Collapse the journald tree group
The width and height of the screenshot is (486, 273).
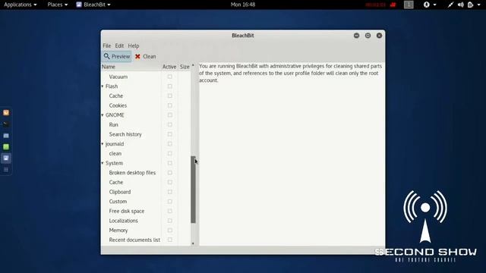tap(103, 143)
